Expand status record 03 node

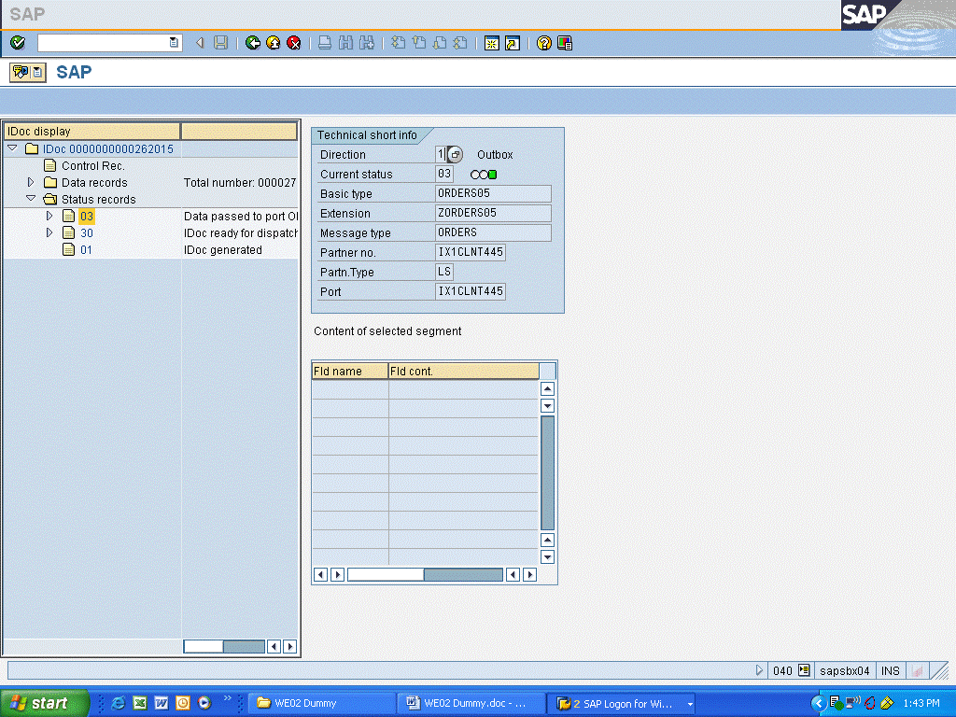(49, 216)
